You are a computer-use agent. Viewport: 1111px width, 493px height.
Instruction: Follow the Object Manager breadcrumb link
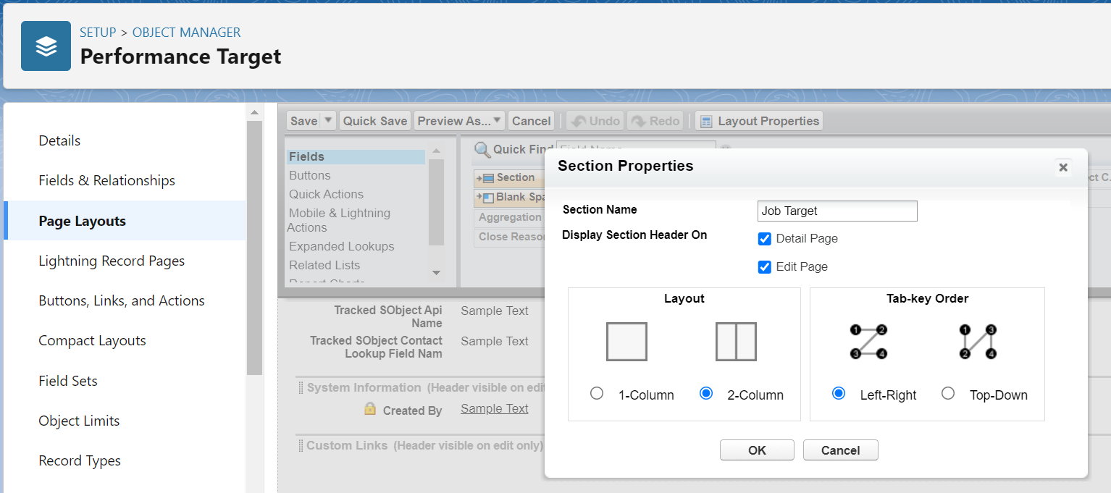[186, 33]
